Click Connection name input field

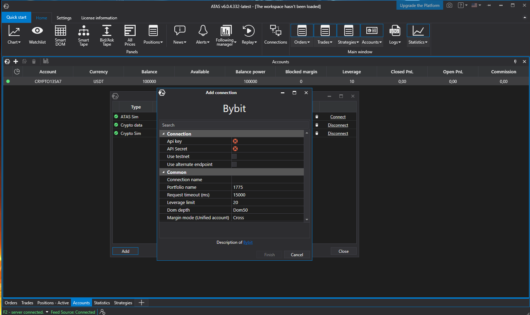tap(267, 179)
